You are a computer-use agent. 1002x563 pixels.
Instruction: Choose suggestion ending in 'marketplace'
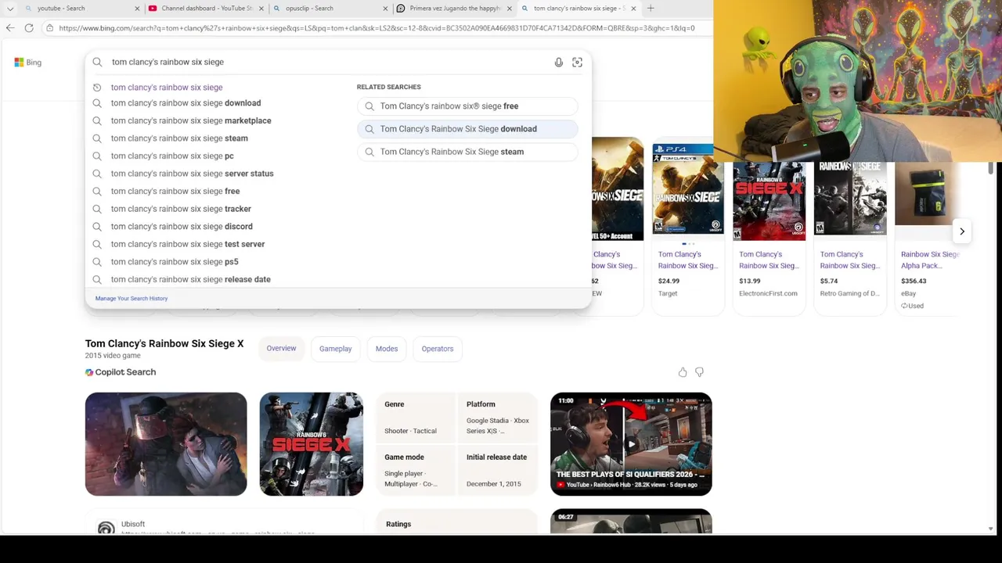[191, 121]
